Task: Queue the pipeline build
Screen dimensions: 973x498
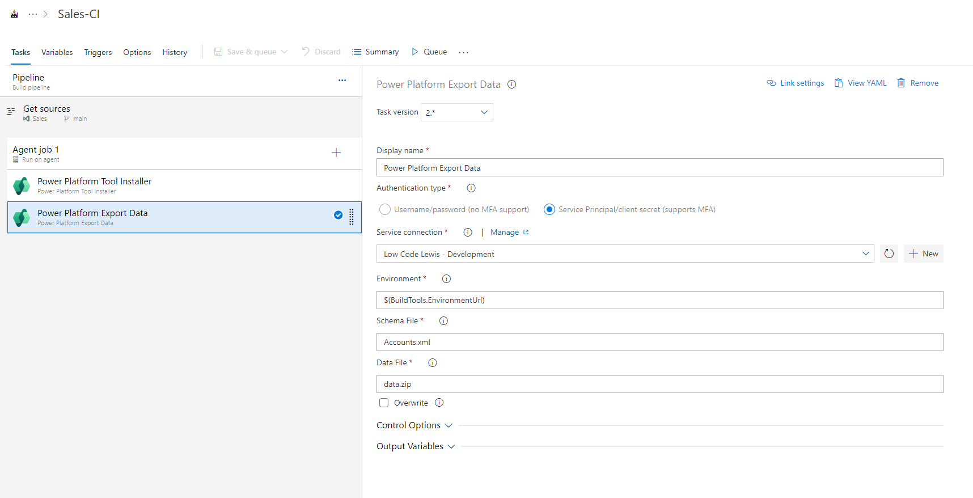Action: [429, 52]
